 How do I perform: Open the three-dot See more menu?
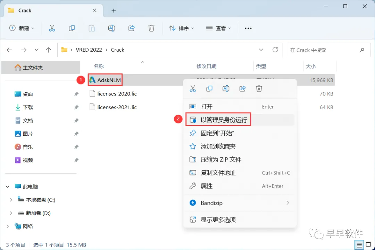[248, 28]
